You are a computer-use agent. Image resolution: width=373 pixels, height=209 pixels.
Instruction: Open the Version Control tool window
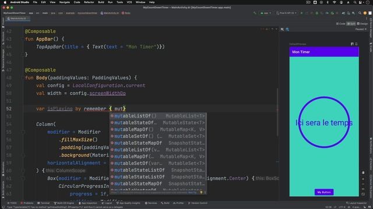pos(198,203)
